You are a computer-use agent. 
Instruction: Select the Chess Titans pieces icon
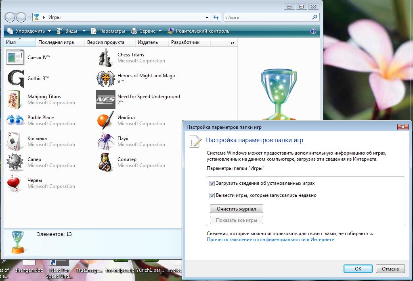point(105,57)
